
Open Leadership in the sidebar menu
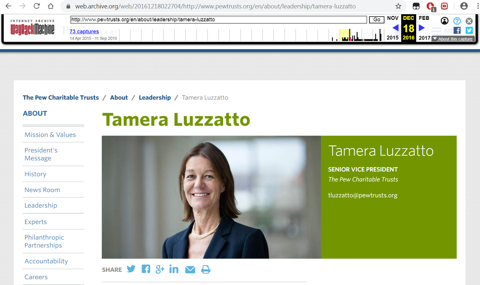pyautogui.click(x=41, y=206)
